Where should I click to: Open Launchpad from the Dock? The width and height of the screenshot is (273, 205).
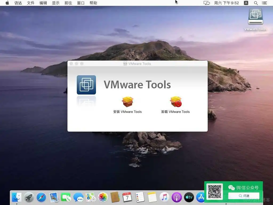(x=29, y=198)
